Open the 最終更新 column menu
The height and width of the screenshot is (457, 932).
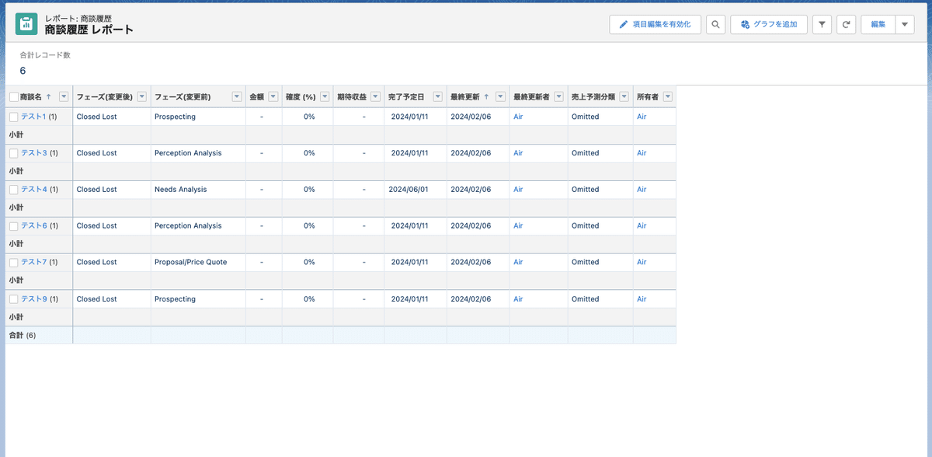[501, 97]
